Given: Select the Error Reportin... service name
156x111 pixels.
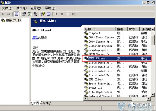Looking at the screenshot, I should click(101, 84).
